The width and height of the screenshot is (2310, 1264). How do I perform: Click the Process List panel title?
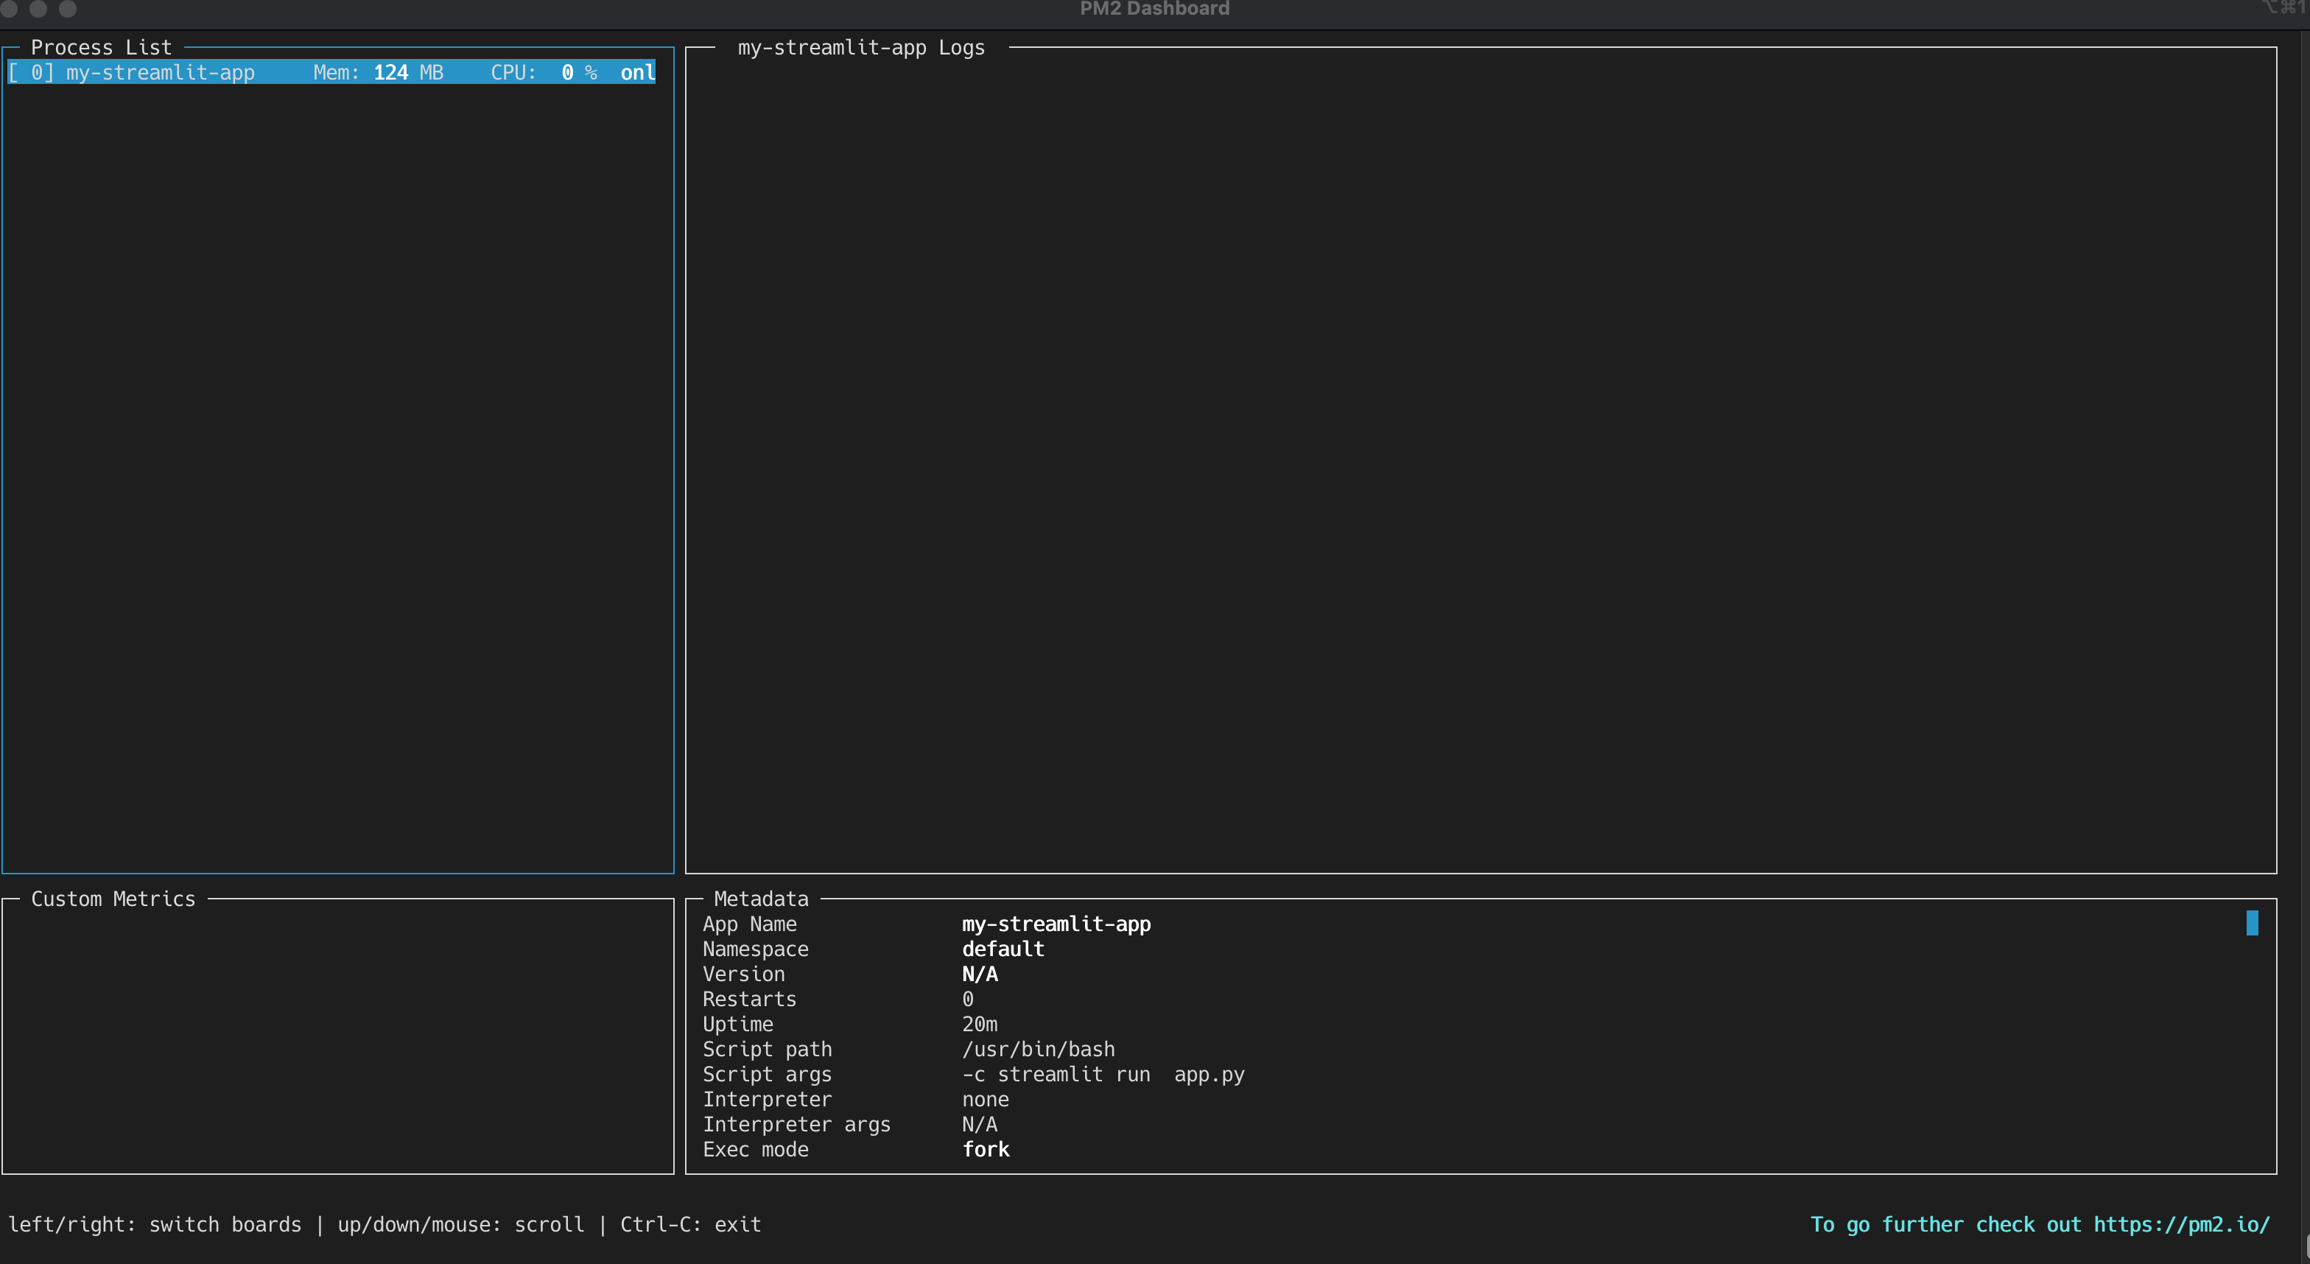pyautogui.click(x=100, y=48)
